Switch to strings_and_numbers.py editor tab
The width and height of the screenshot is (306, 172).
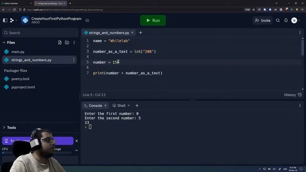pos(109,33)
